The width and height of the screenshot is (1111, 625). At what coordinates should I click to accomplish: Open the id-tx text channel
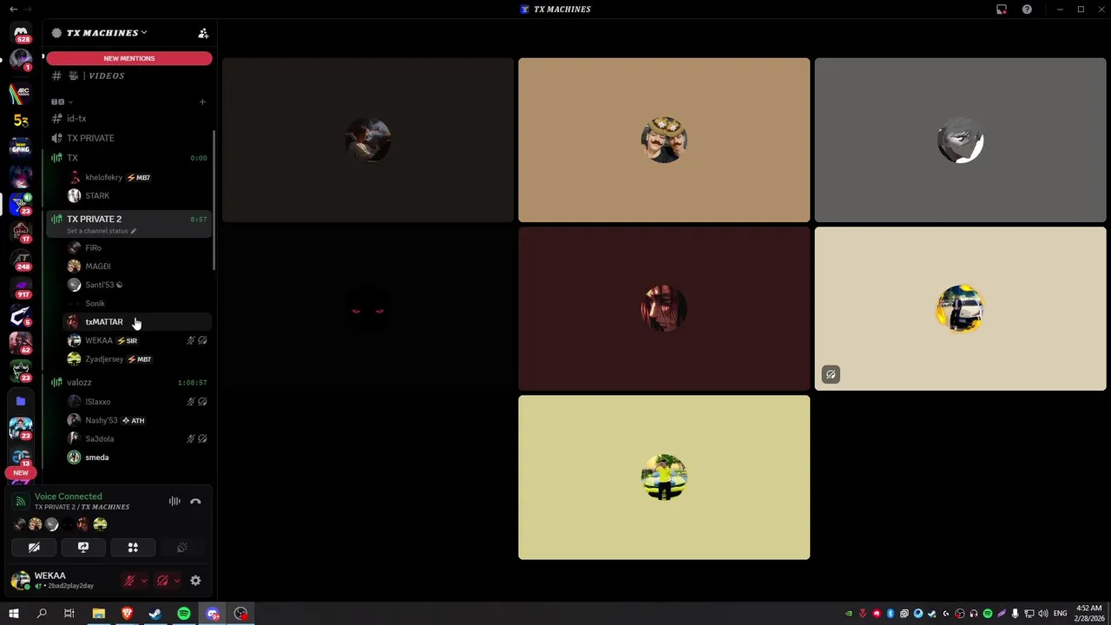pos(128,119)
